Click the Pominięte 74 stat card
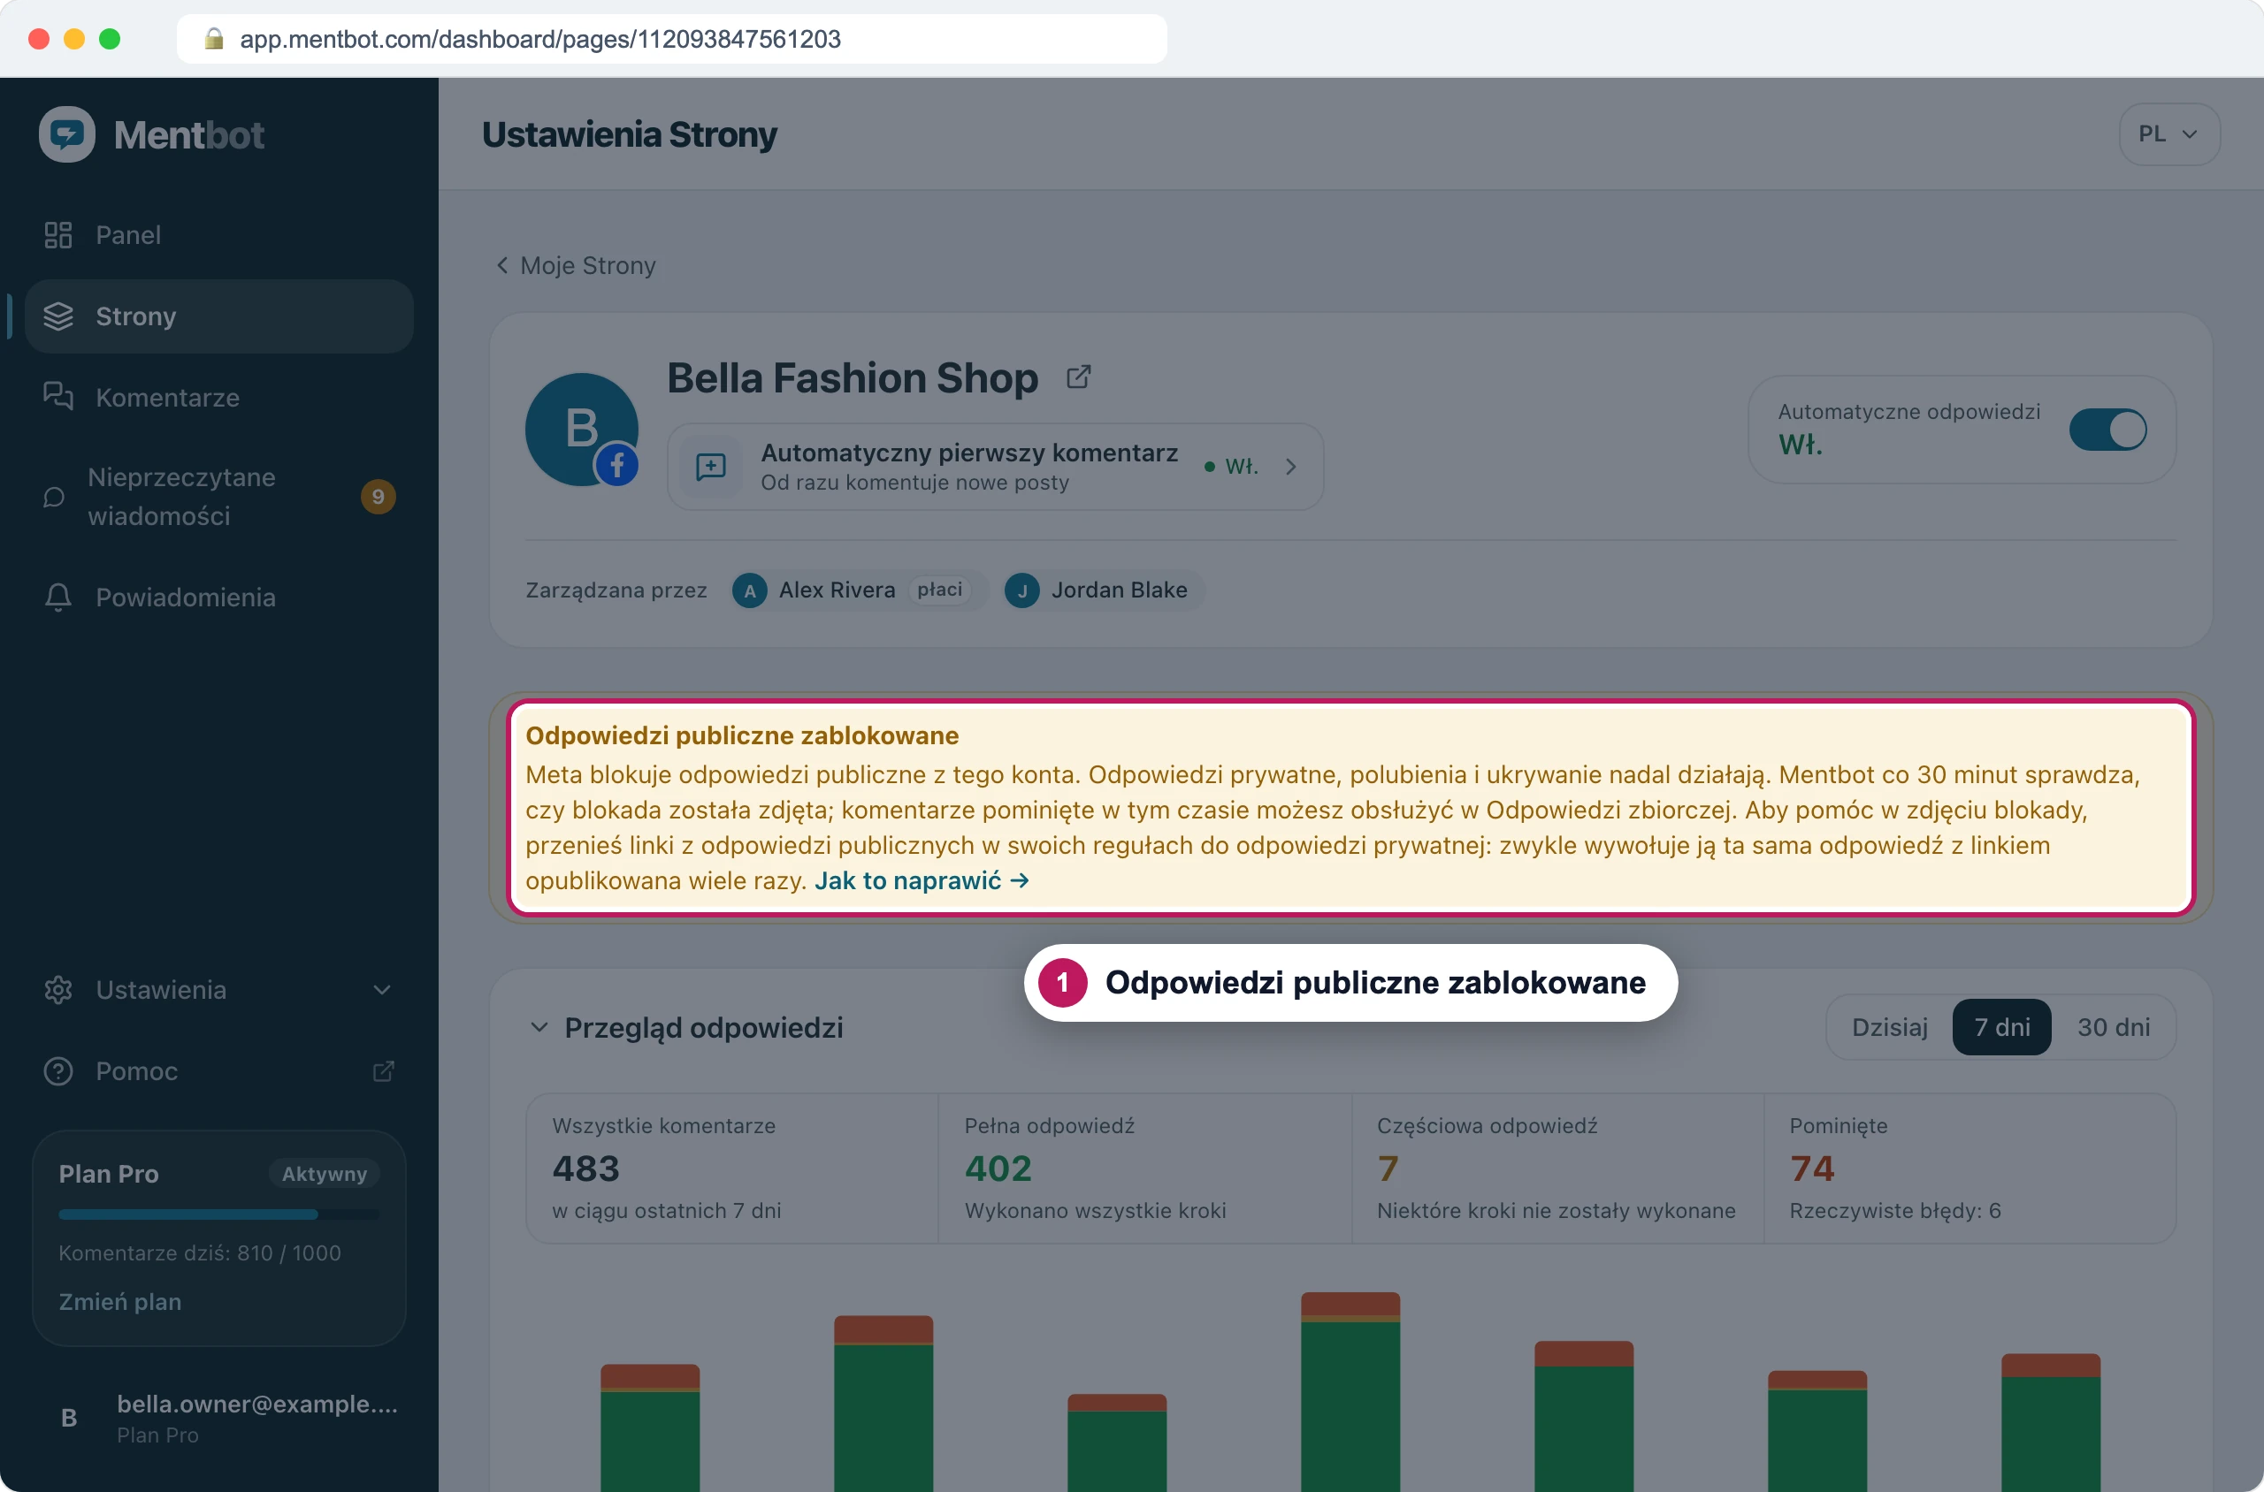Viewport: 2264px width, 1492px height. [1968, 1168]
